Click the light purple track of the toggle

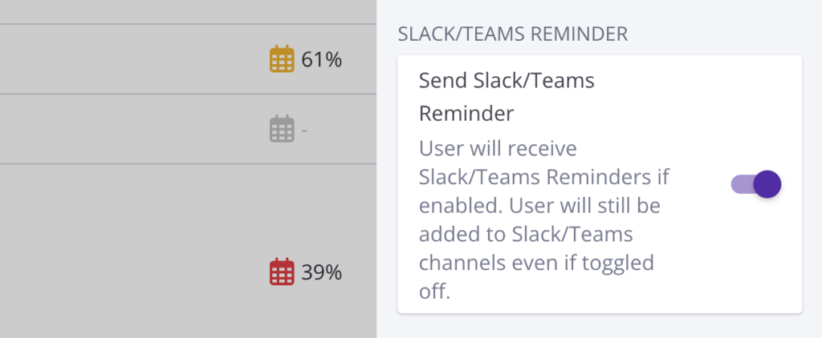coord(740,184)
